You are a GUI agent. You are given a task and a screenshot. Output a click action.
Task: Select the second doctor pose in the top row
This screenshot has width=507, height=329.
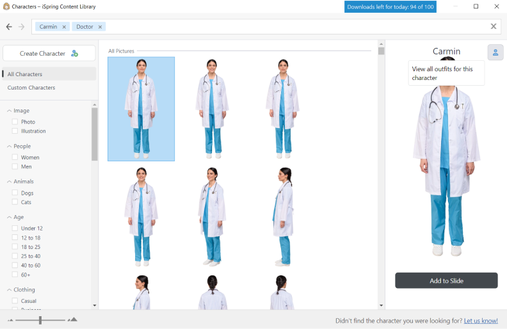(212, 109)
